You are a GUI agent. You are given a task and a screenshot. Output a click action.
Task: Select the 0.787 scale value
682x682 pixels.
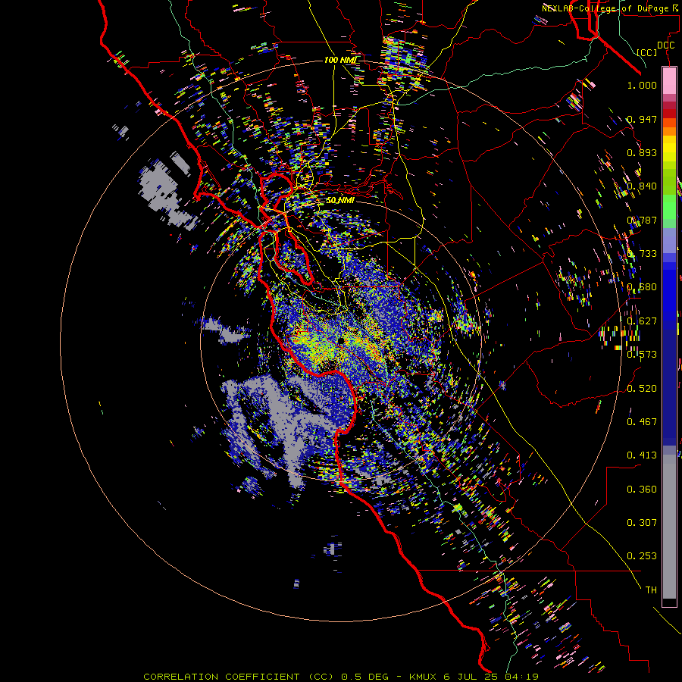pos(642,220)
